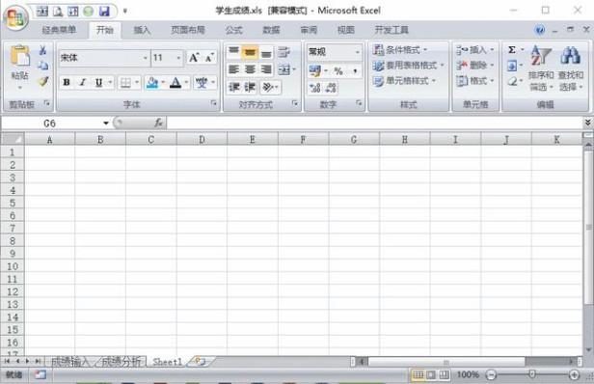The image size is (594, 384).
Task: Toggle Bottom Align
Action: (x=266, y=52)
